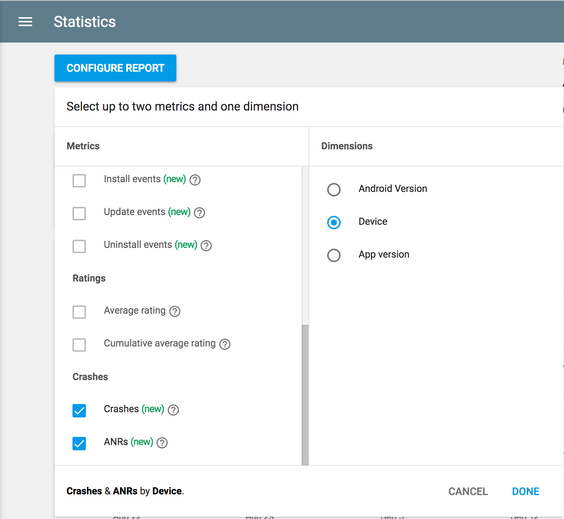Enable the Install events checkbox

[79, 181]
